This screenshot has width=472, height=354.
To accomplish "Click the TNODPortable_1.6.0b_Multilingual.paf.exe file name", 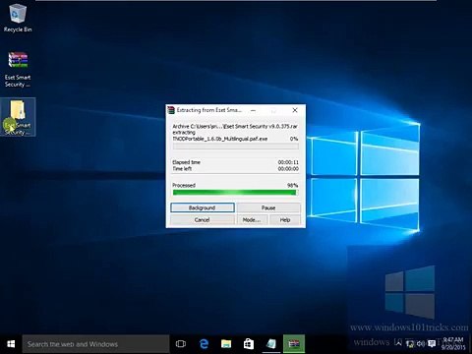I will point(220,139).
